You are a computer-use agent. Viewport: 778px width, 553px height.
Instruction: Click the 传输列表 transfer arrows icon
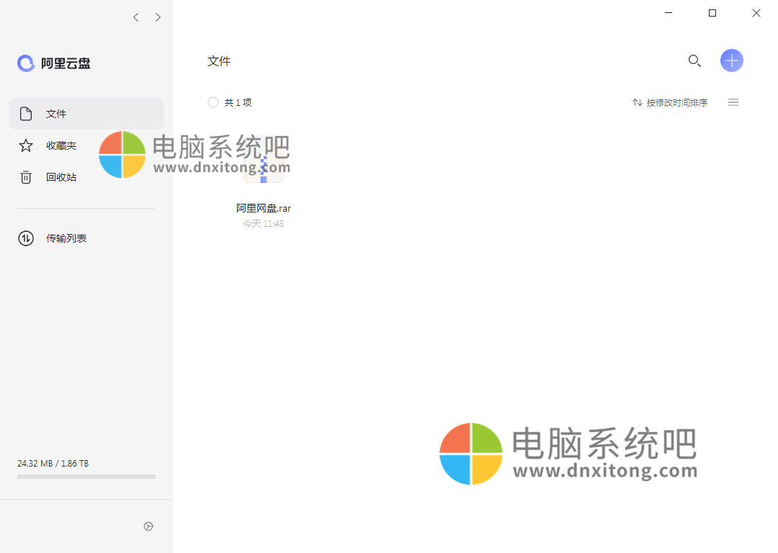point(26,238)
